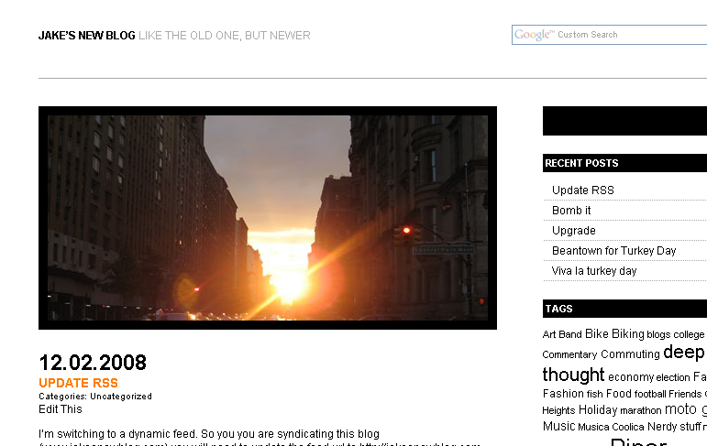Viewport: 707px width, 446px height.
Task: Open Update RSS in Recent Posts
Action: (582, 190)
